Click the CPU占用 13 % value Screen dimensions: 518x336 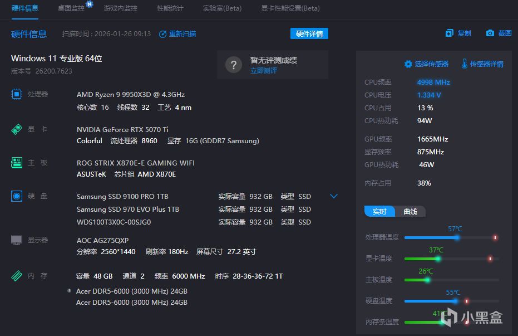tap(425, 108)
